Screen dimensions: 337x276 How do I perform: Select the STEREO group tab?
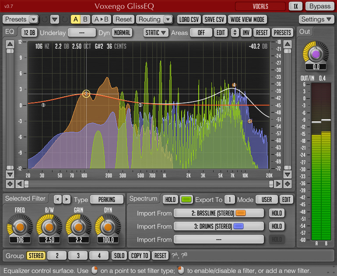coord(36,255)
